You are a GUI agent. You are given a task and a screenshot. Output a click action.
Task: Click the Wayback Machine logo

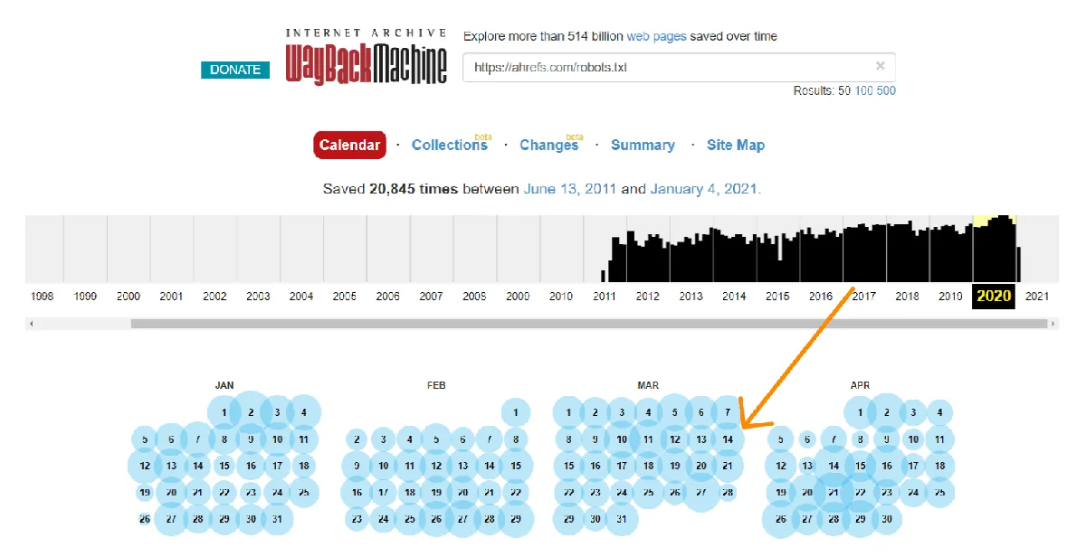click(x=367, y=56)
